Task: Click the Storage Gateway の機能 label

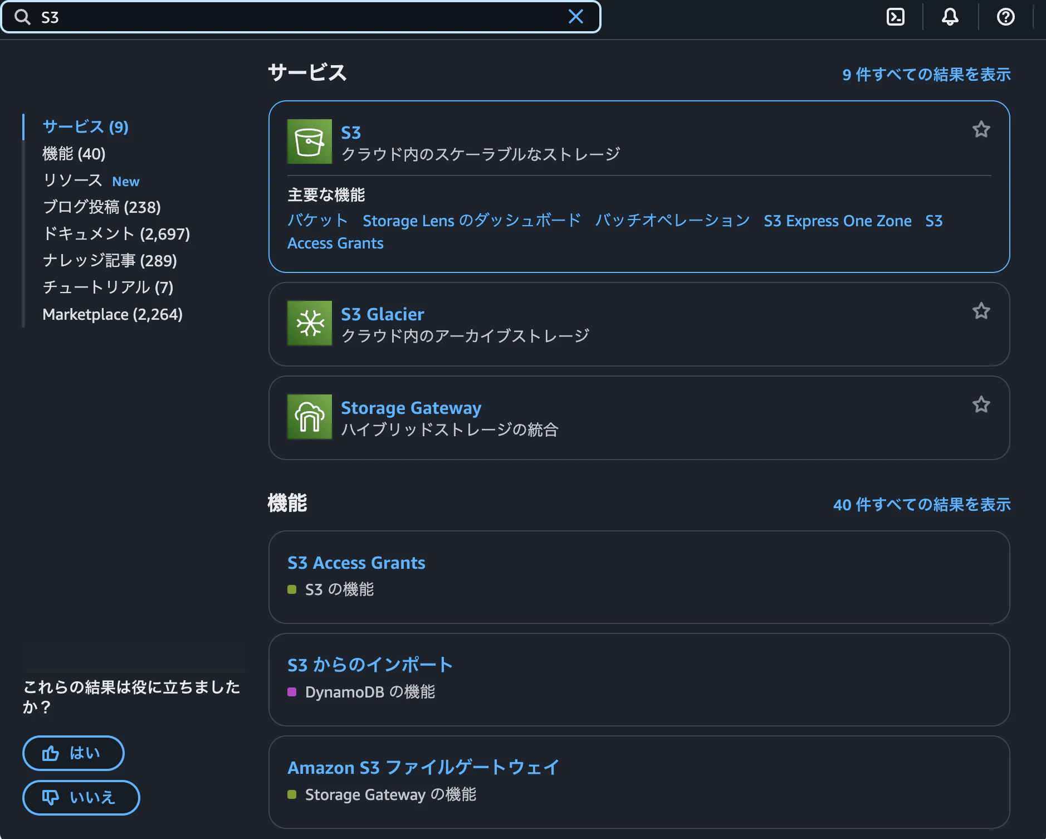Action: coord(390,794)
